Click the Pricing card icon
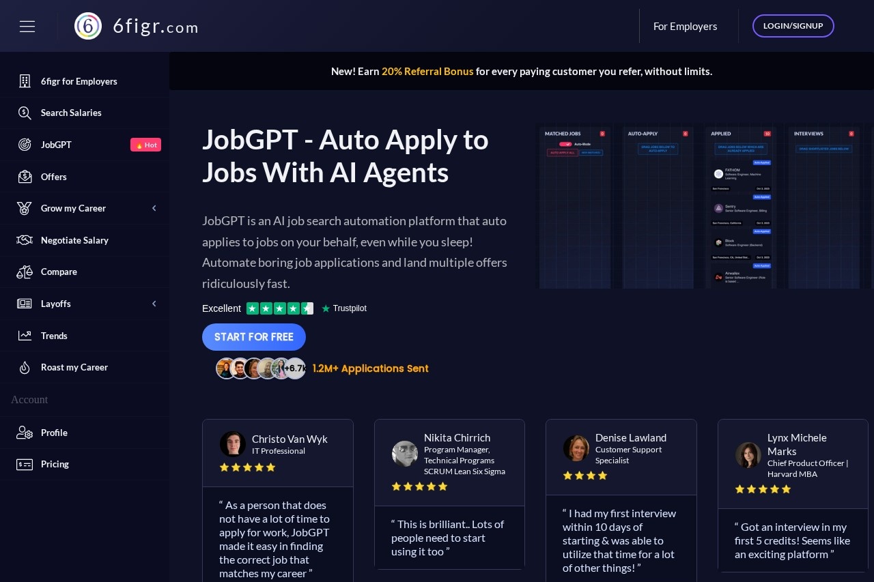The image size is (874, 582). pos(25,464)
